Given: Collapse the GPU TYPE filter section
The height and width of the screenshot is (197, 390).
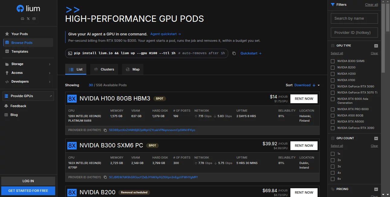Looking at the screenshot, I should click(x=376, y=46).
